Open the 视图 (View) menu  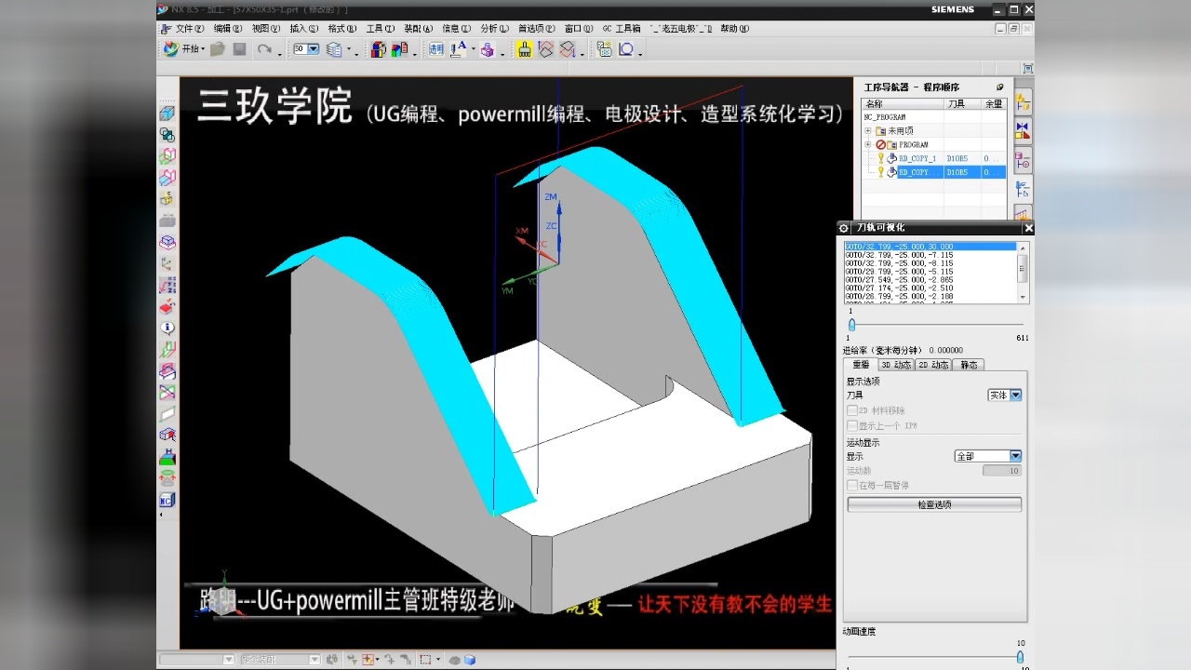[266, 28]
